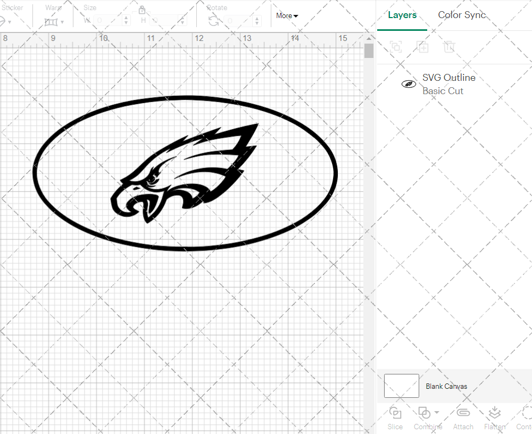Click the Blank Canvas swatch
The height and width of the screenshot is (434, 532).
401,386
